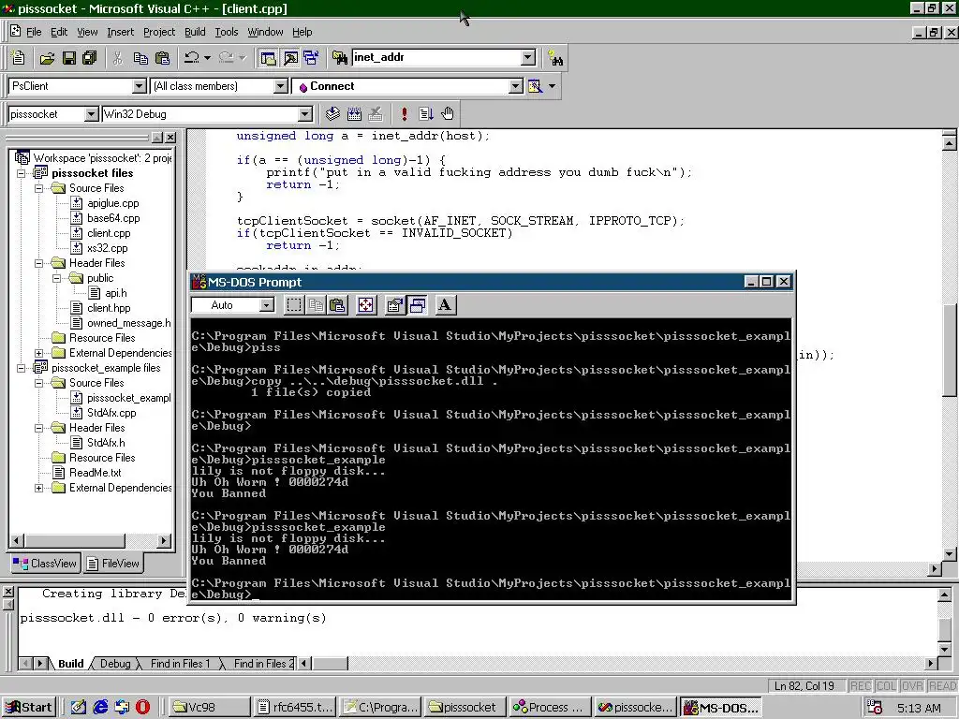The image size is (959, 719).
Task: Click the New Text File toolbar icon
Action: pyautogui.click(x=19, y=58)
